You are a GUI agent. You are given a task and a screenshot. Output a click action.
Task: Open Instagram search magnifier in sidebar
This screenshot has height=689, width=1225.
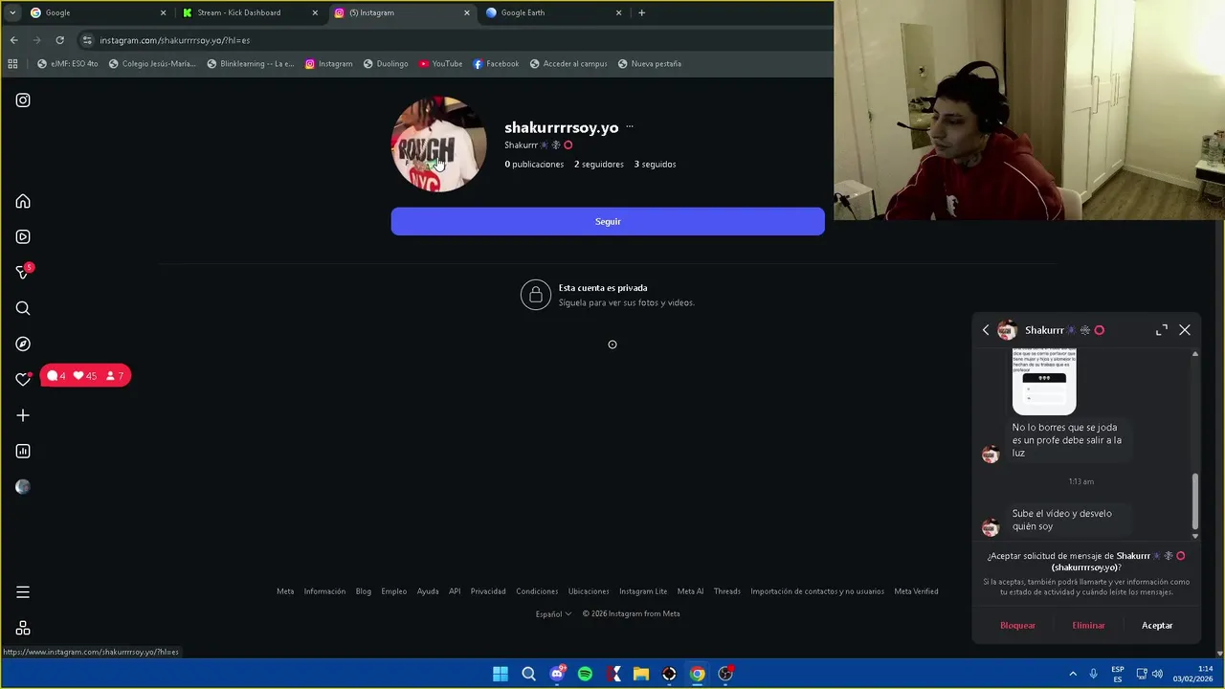(23, 308)
